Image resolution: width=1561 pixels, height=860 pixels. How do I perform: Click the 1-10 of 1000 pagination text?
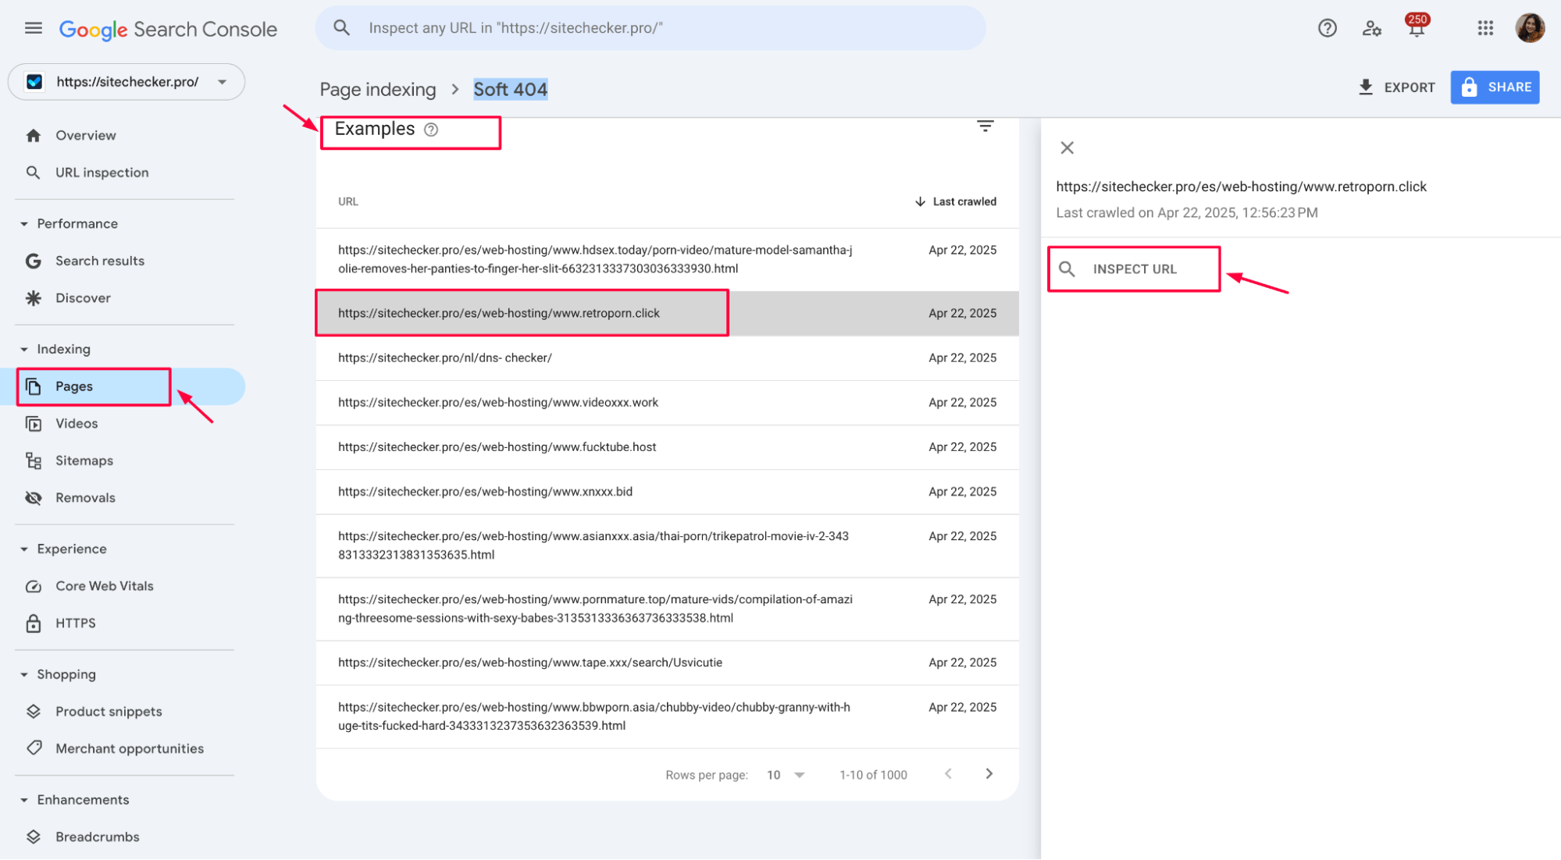click(x=873, y=775)
